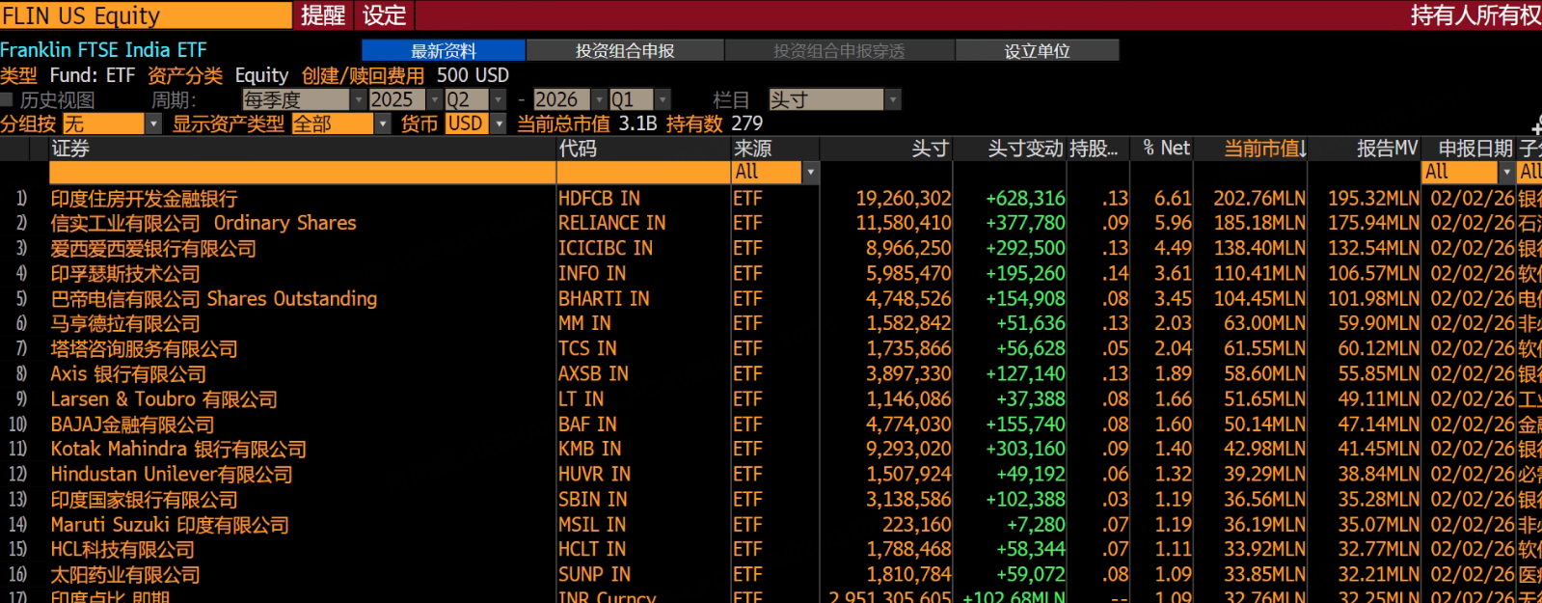Sort by the 头寸 column header

931,149
